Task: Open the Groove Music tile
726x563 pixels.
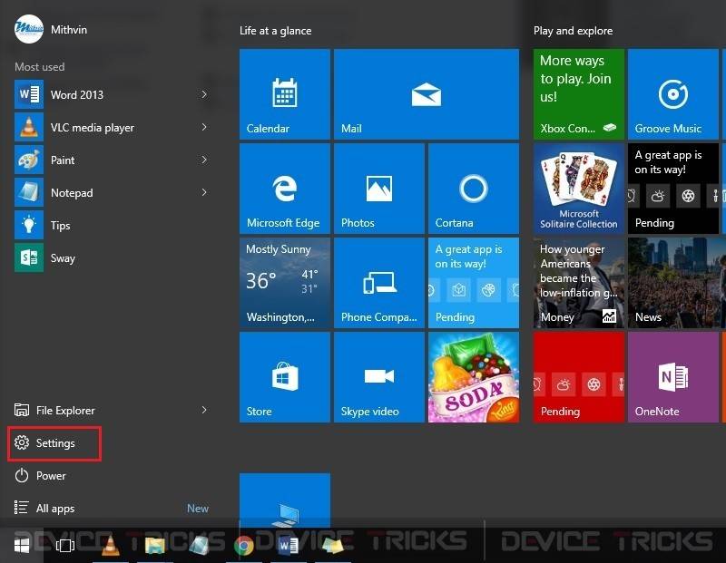Action: pos(672,93)
